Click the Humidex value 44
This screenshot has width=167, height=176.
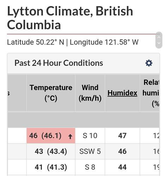pos(122,167)
